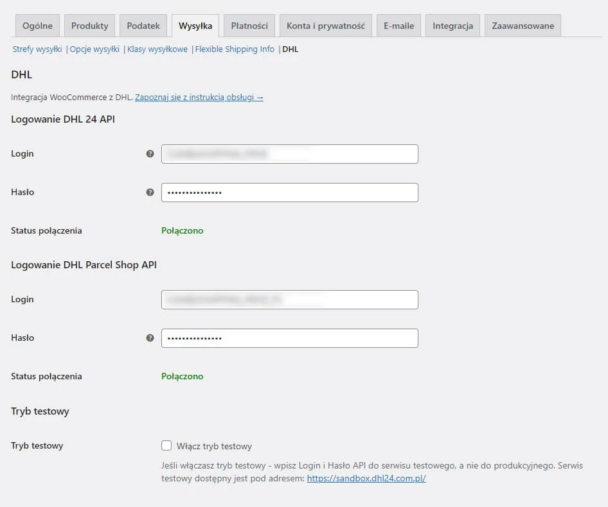Go to the Integracja tab

tap(452, 26)
